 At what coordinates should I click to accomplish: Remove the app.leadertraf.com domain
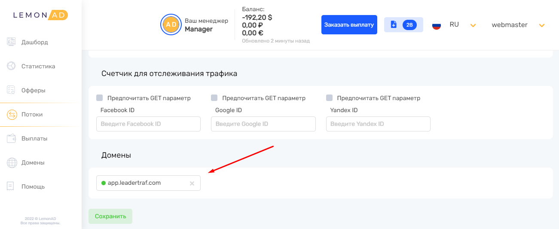(x=192, y=183)
